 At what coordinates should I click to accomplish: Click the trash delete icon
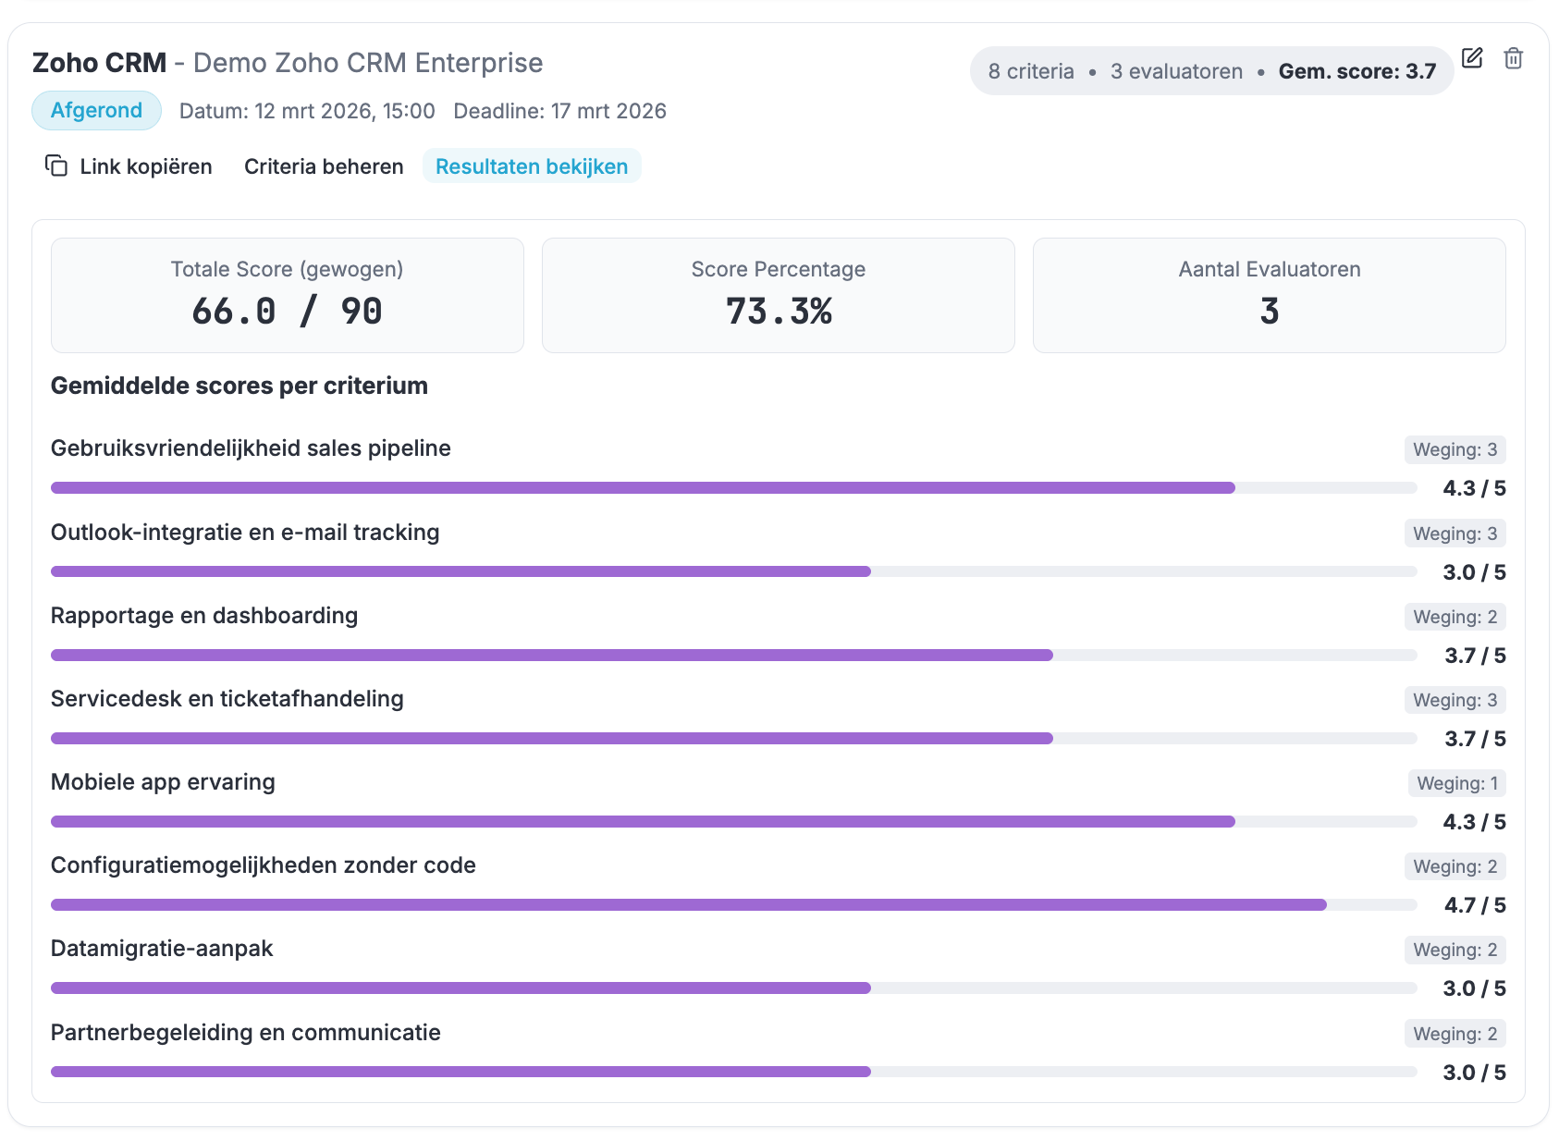1513,58
